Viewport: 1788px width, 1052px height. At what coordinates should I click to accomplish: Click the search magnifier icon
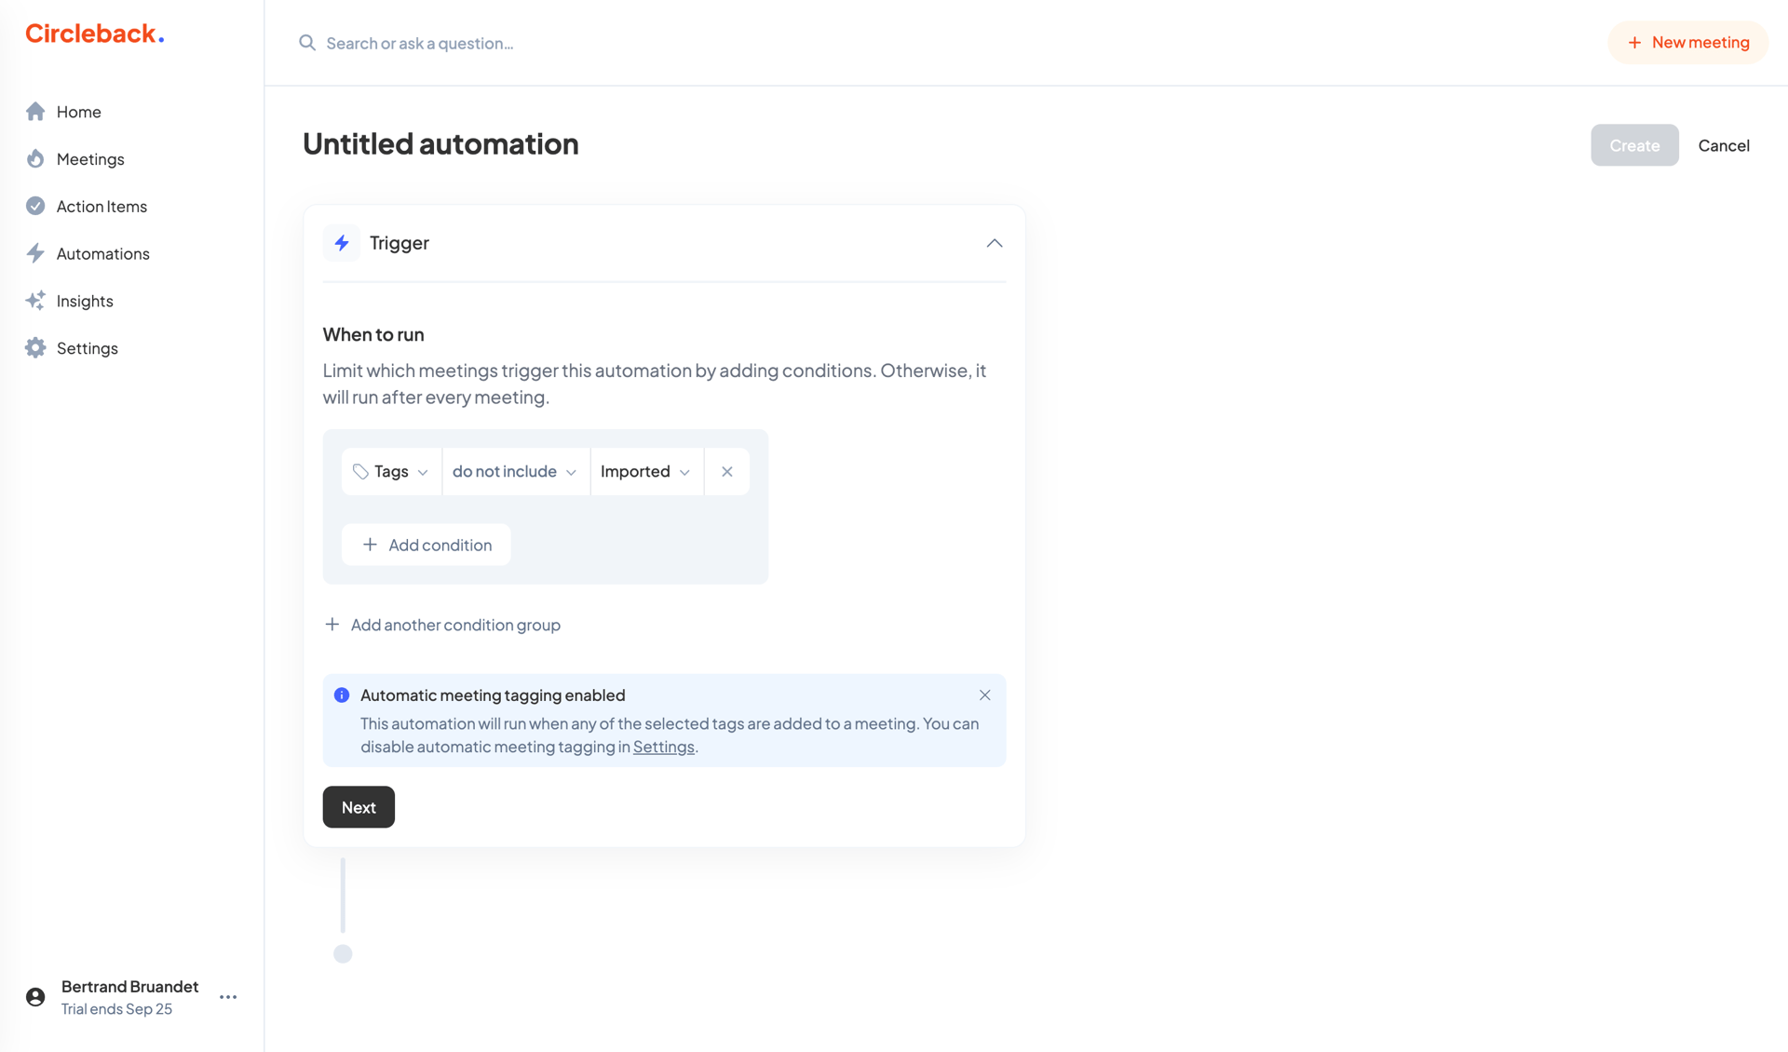306,43
